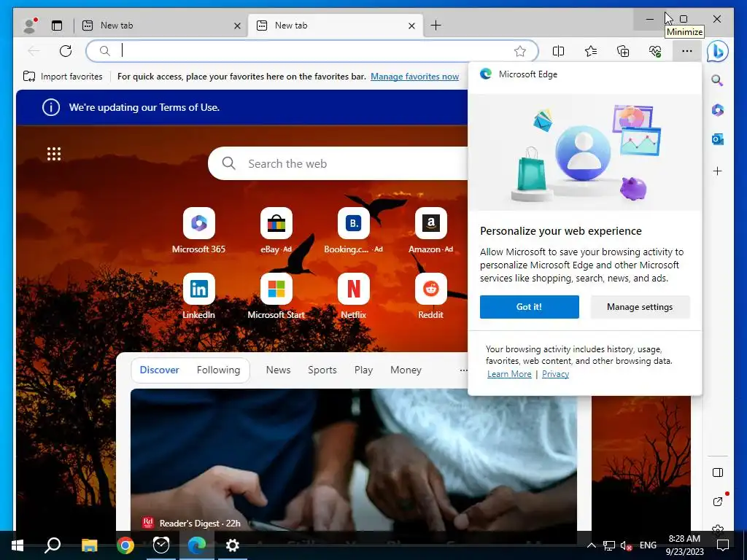Open Browser essentials heart icon
The width and height of the screenshot is (747, 560).
pyautogui.click(x=655, y=51)
